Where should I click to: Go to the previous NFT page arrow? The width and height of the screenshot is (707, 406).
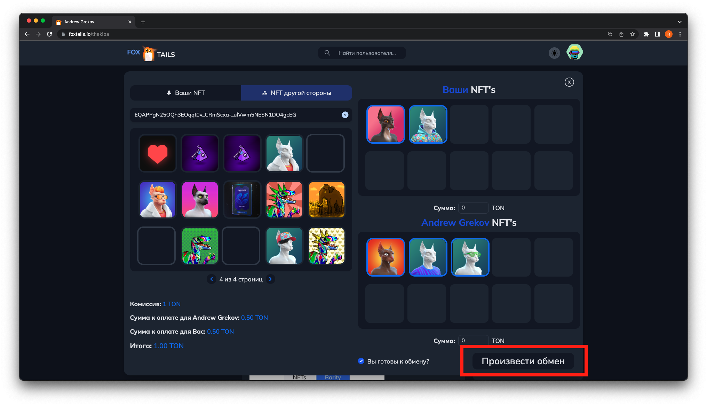click(212, 279)
